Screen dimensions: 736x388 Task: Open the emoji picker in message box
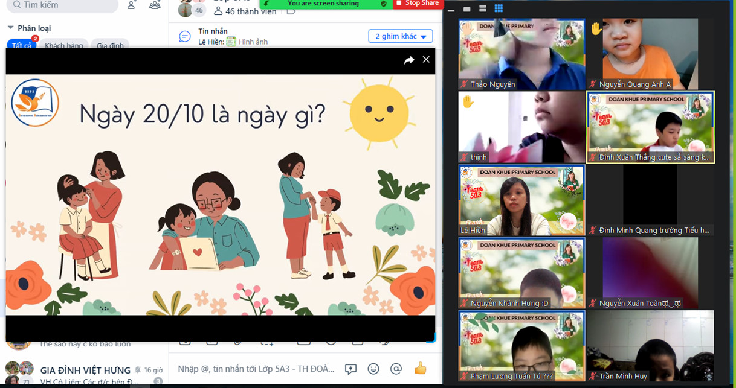(x=373, y=369)
